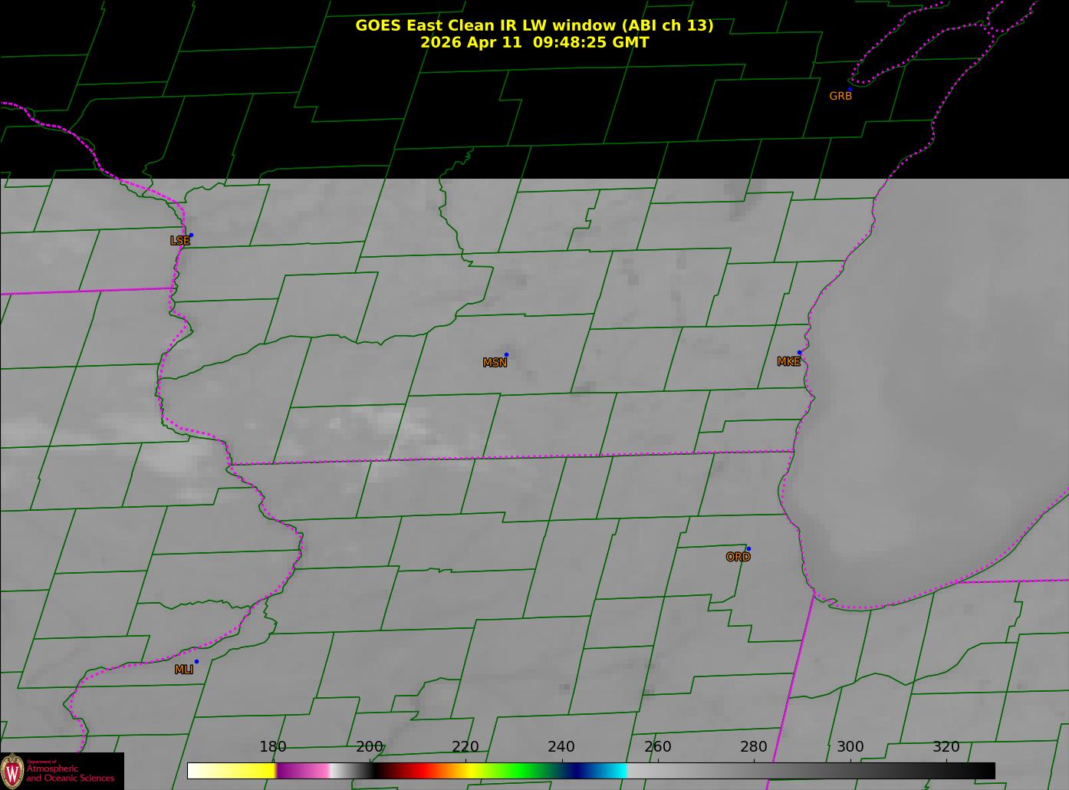The width and height of the screenshot is (1069, 790).
Task: Click the ORD station label text
Action: coord(738,558)
